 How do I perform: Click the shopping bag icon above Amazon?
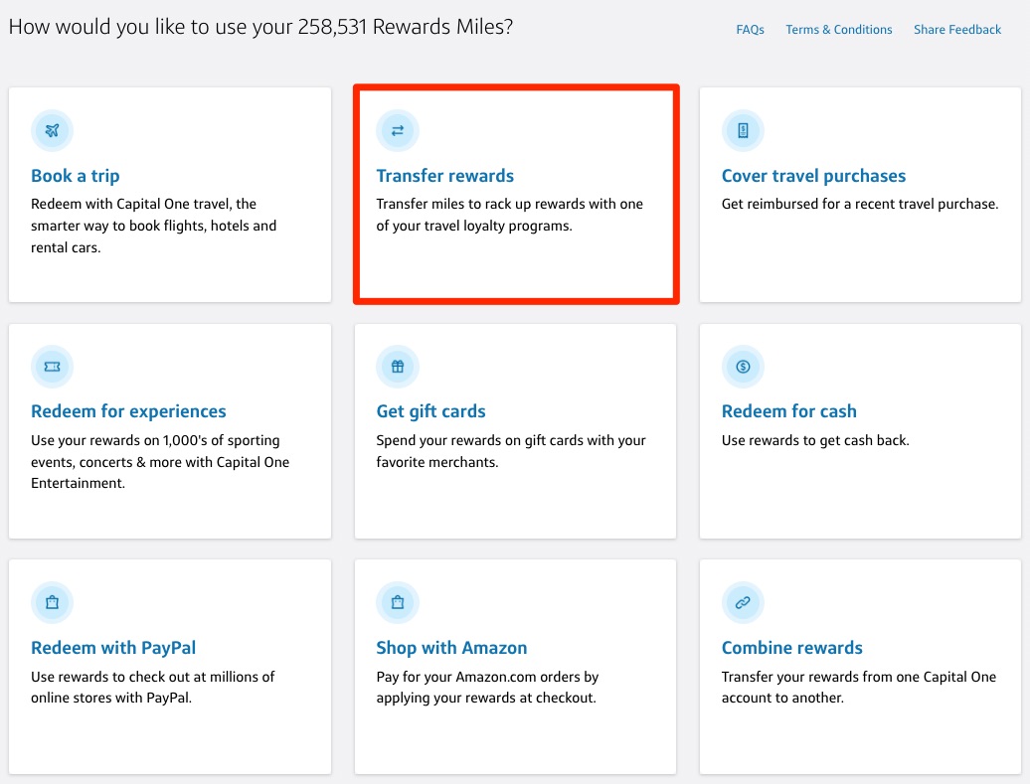click(398, 602)
